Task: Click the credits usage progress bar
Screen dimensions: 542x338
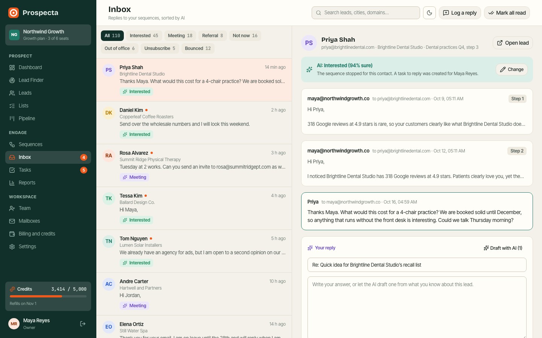Action: (48, 296)
